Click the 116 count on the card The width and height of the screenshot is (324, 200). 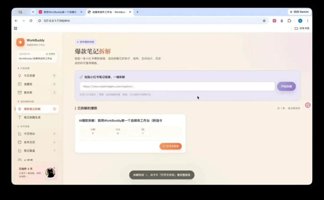(118, 129)
